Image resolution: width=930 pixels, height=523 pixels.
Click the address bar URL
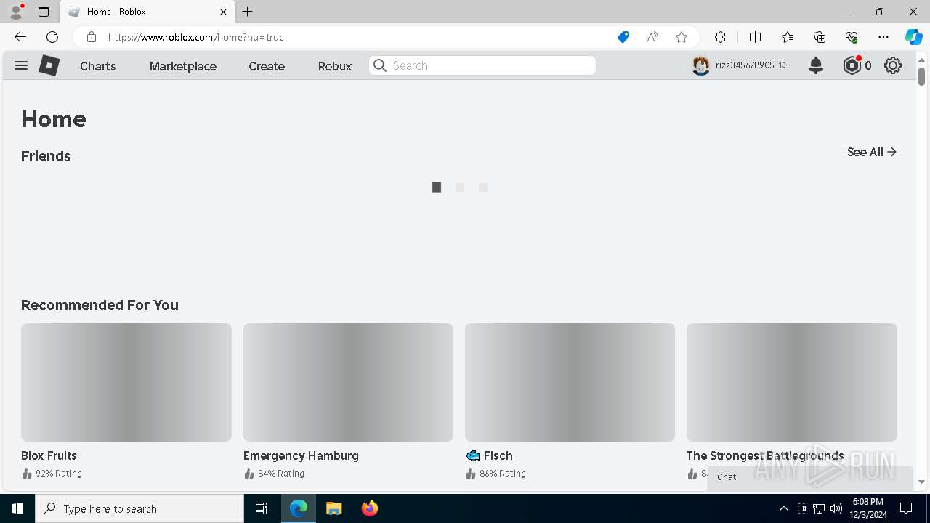click(196, 37)
